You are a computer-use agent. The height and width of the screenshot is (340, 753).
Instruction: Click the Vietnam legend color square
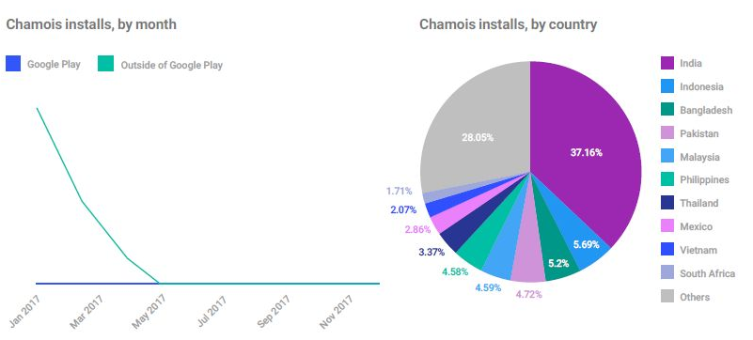[667, 250]
